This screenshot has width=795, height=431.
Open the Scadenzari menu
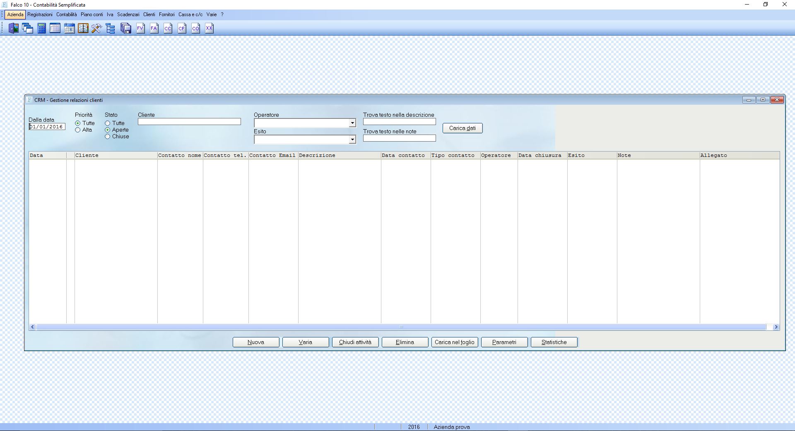(128, 14)
